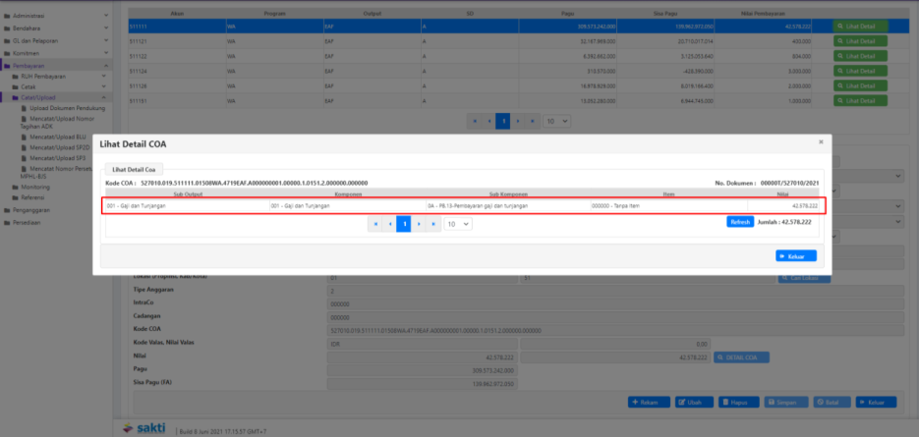Click the Refresh button
Viewport: 919px width, 437px height.
pos(739,222)
